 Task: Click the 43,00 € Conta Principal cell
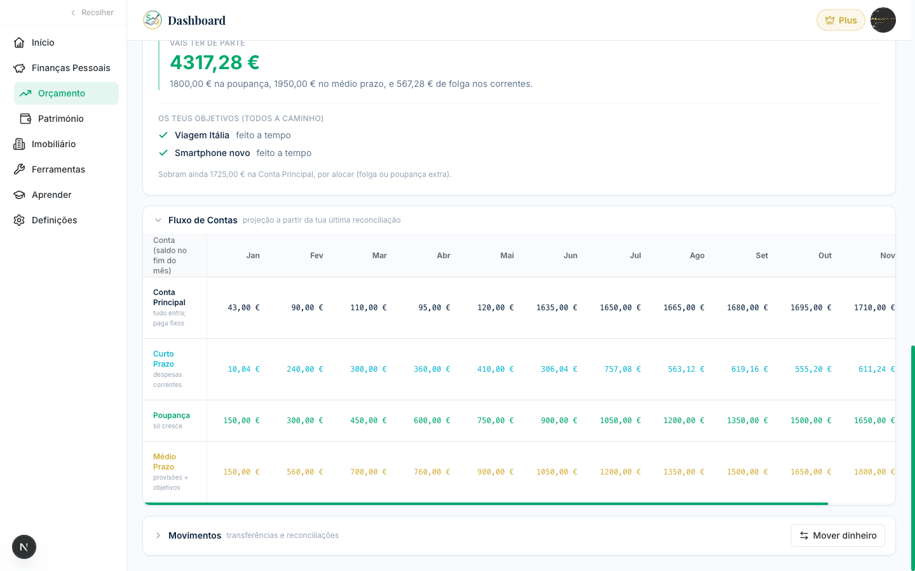pos(243,308)
